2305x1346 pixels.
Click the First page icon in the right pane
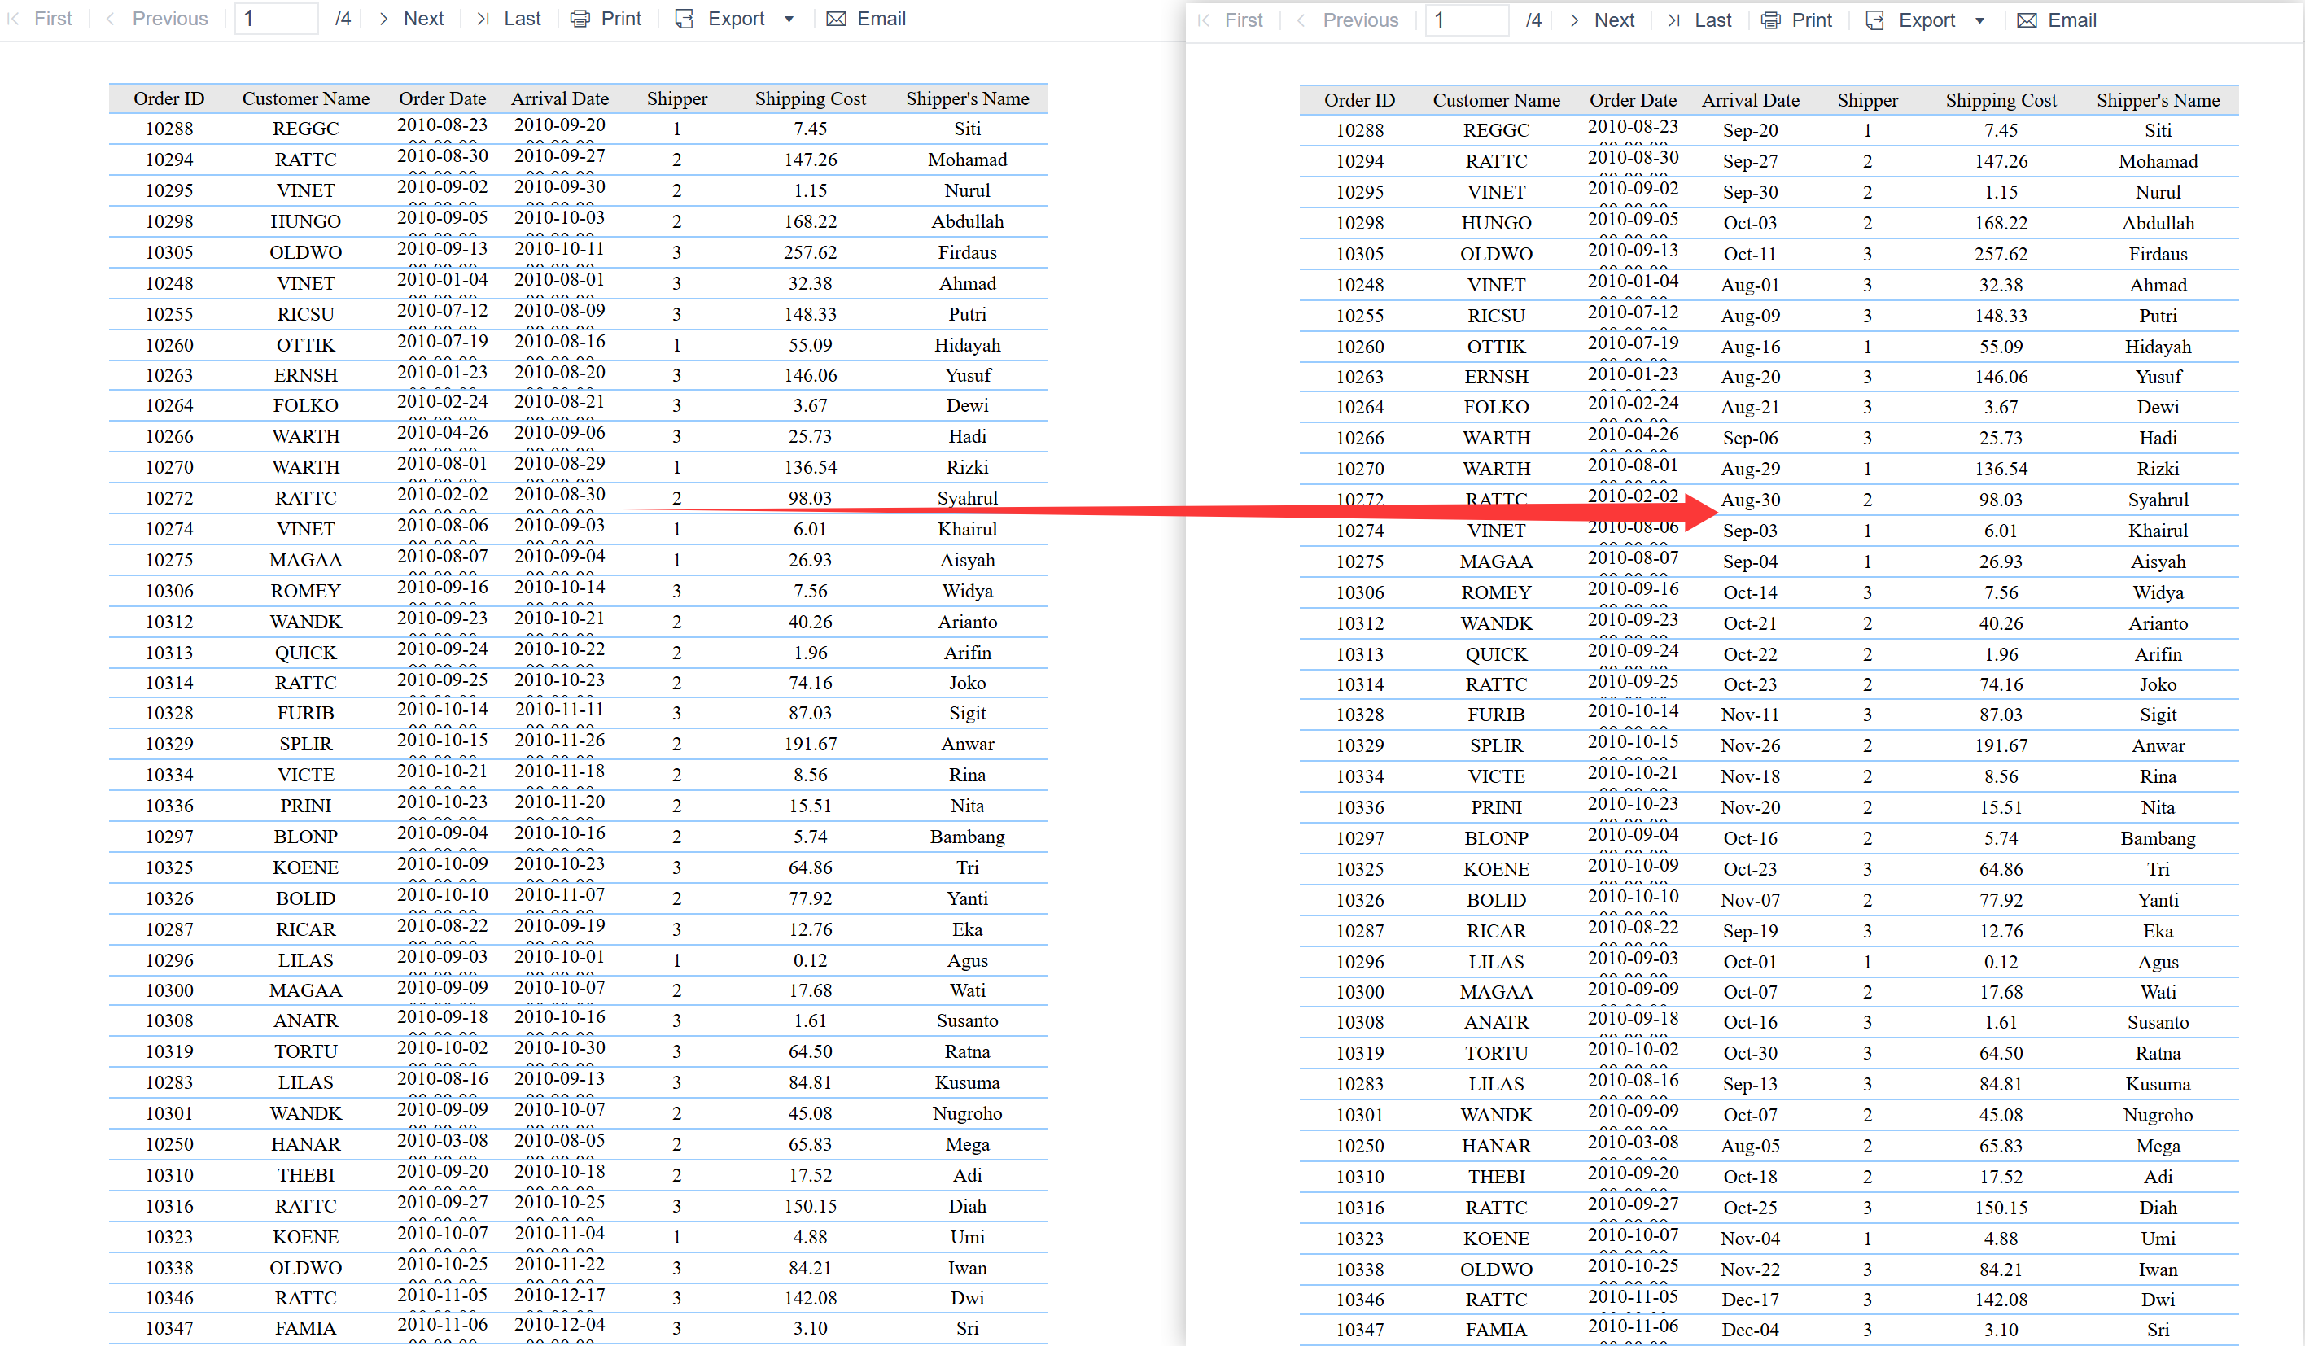1204,20
